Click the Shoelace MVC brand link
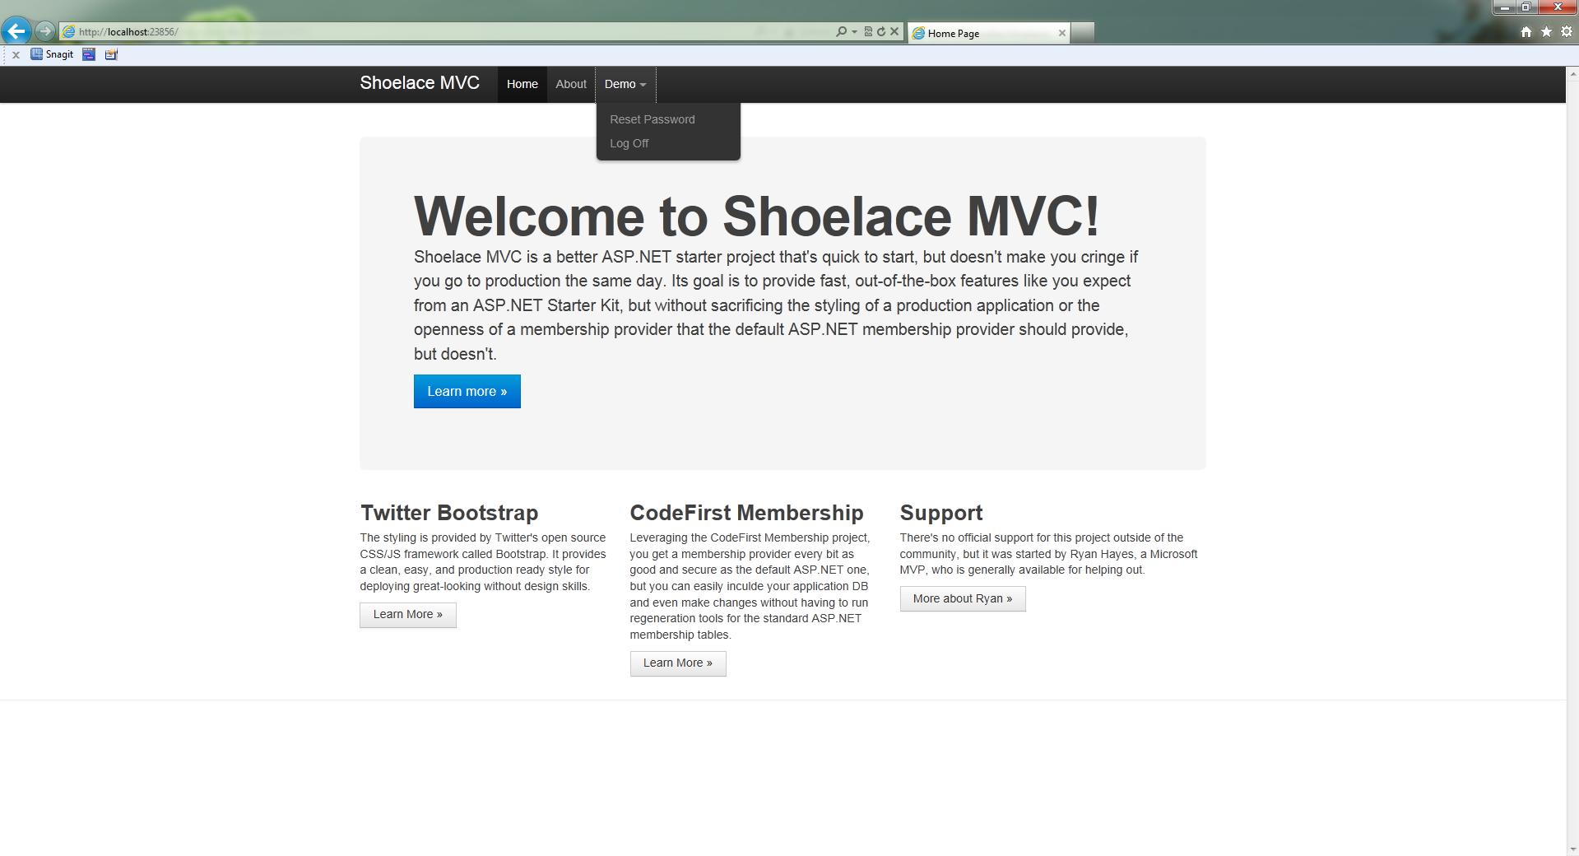Viewport: 1579px width, 856px height. (420, 83)
